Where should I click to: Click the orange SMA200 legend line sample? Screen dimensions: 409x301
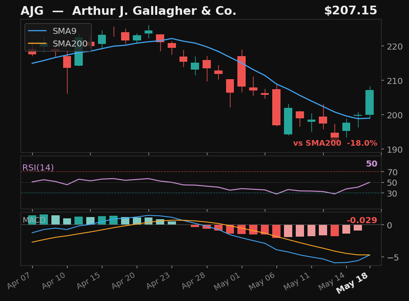tap(37, 44)
